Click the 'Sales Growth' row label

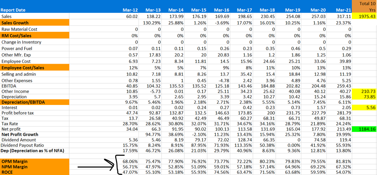point(15,23)
